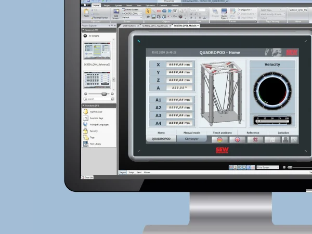
Task: Click the Paste clipboard icon
Action: pos(86,12)
